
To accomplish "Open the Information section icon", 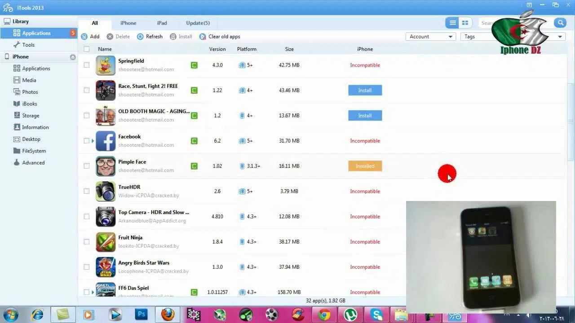I will coord(17,127).
